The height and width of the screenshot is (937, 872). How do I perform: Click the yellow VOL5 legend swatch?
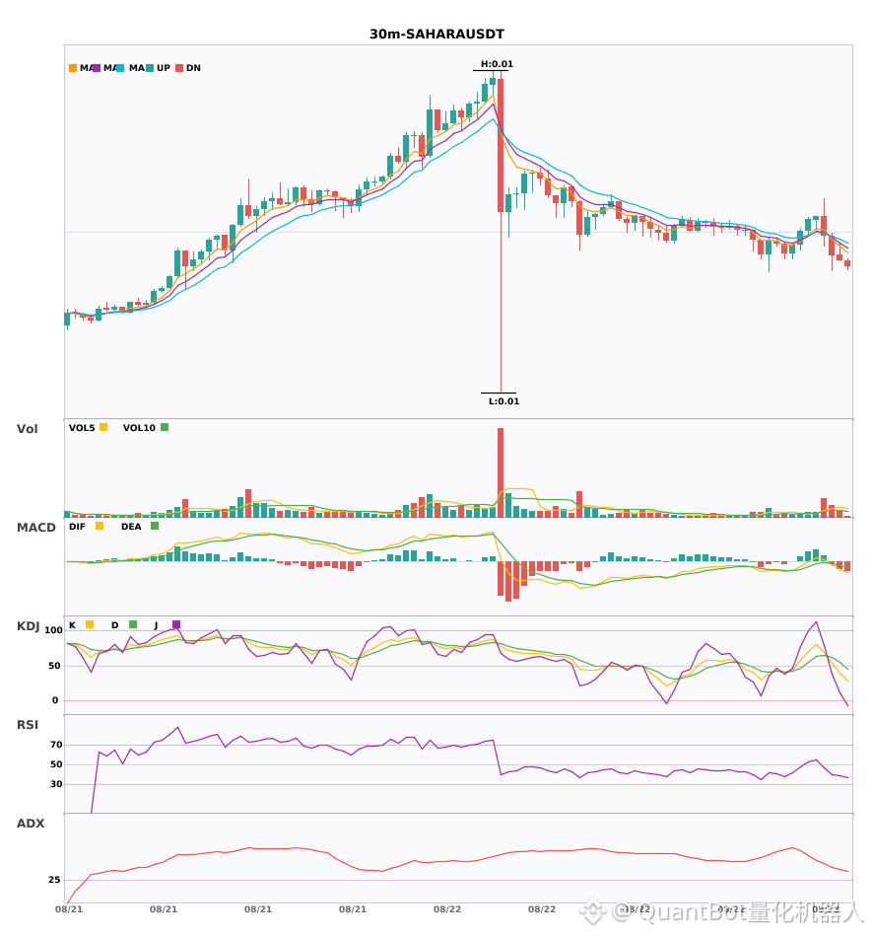click(x=103, y=427)
